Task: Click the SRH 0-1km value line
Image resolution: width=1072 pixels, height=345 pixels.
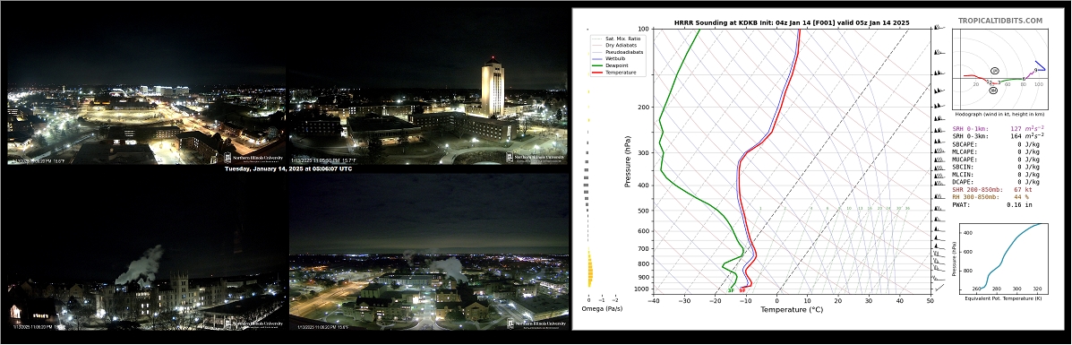Action: pyautogui.click(x=999, y=128)
